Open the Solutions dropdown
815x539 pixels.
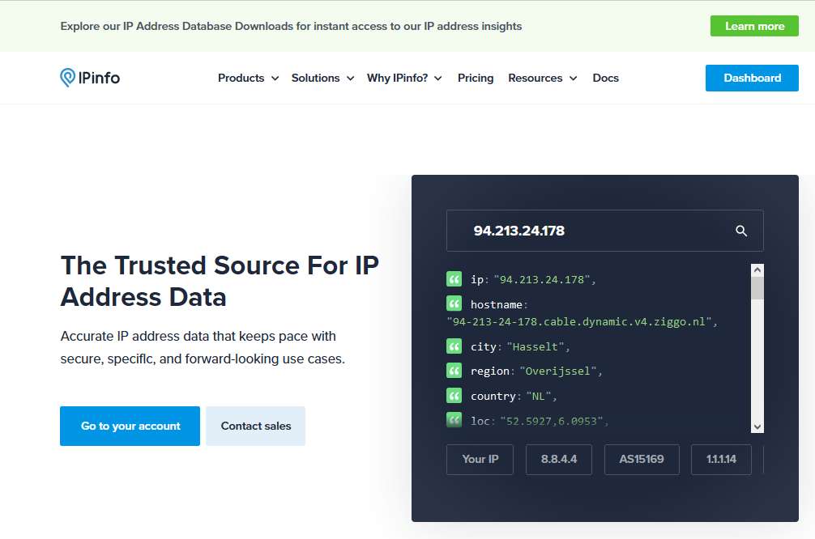[x=322, y=78]
